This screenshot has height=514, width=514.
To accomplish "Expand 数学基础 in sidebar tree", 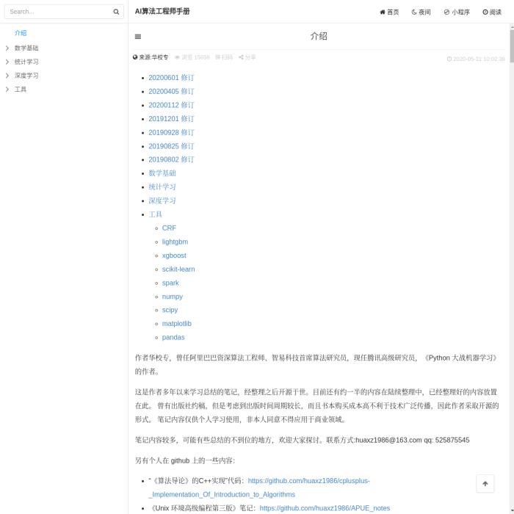I will click(7, 48).
